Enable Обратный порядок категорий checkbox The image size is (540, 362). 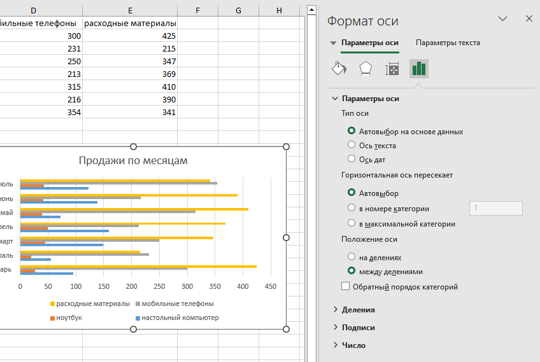pos(346,287)
